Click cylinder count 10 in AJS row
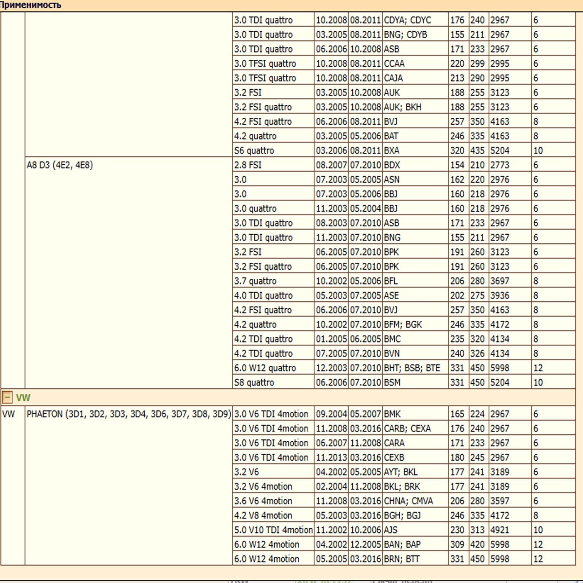The height and width of the screenshot is (583, 583). point(538,530)
